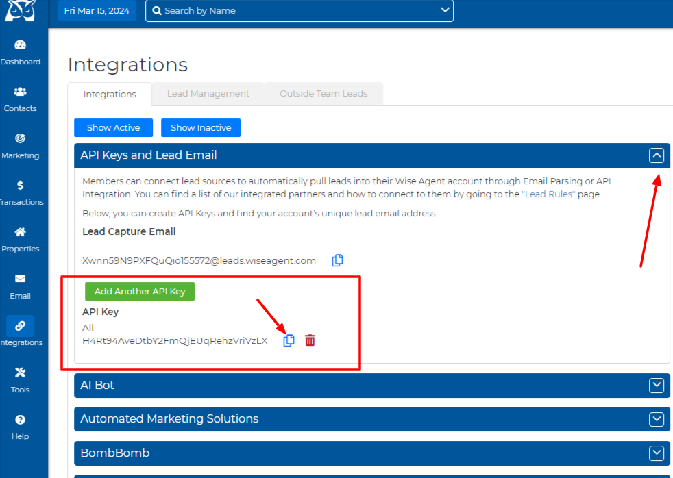Focus the Search by Name field

(x=299, y=11)
